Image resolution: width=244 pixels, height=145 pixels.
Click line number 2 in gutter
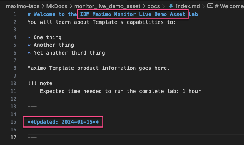pos(15,22)
